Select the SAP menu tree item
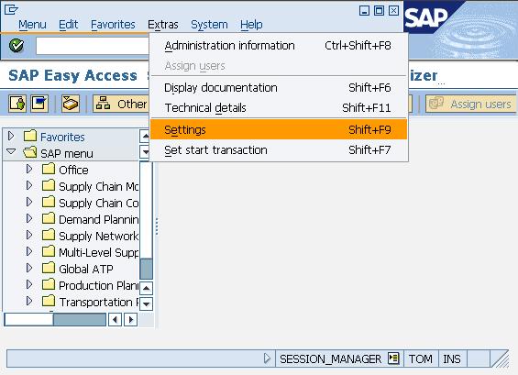Viewport: 518px width, 375px height. click(x=67, y=153)
